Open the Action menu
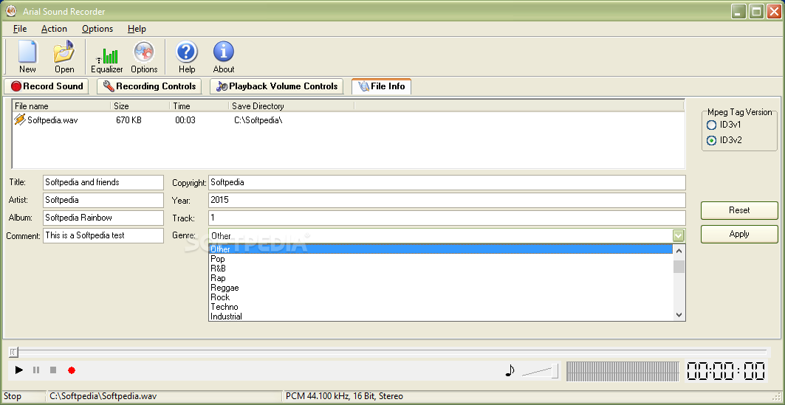Screen dimensions: 785x405 (x=54, y=29)
